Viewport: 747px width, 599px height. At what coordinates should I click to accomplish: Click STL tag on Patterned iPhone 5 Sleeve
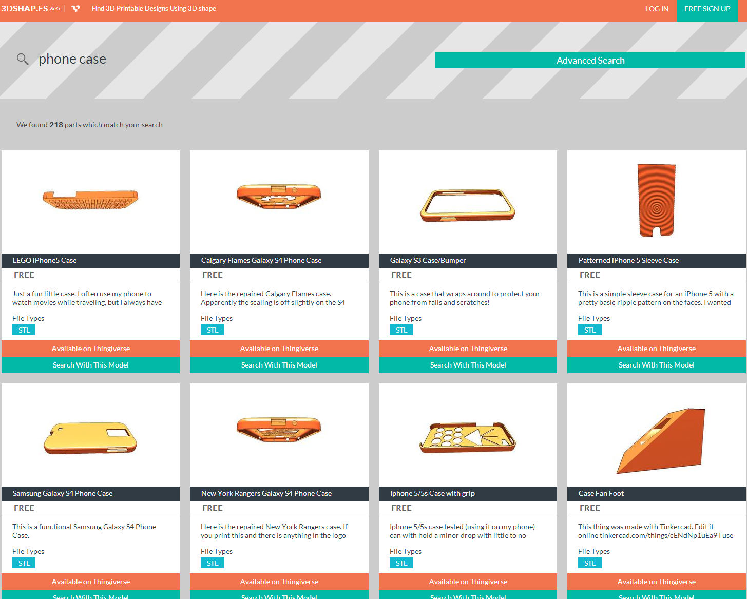click(590, 330)
